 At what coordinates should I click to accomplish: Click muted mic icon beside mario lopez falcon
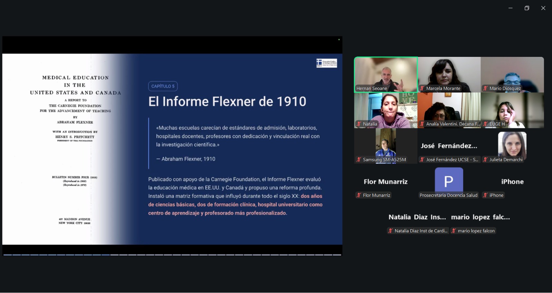[x=454, y=231]
